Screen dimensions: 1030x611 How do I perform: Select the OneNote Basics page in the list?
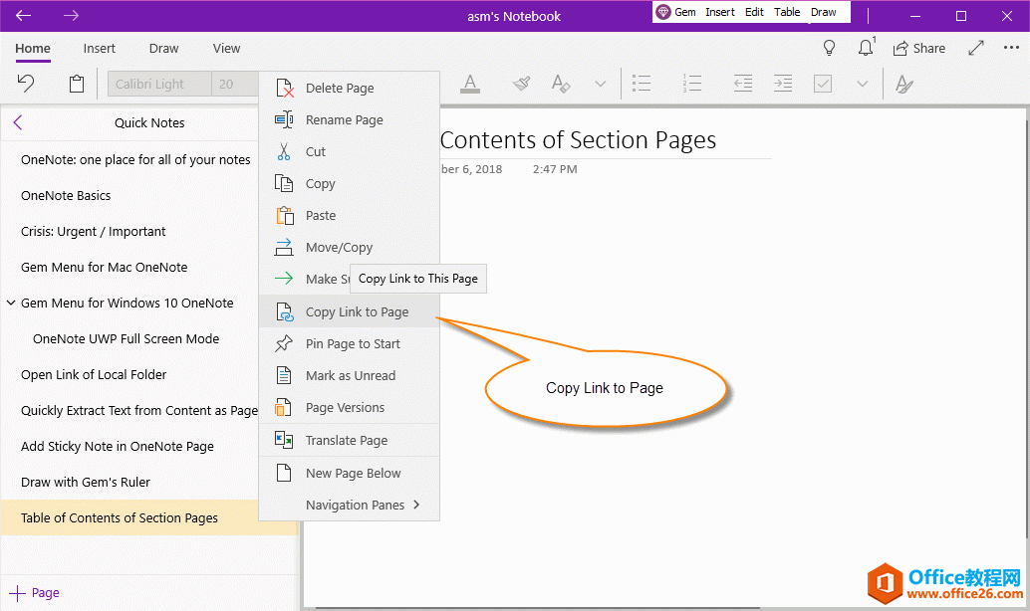tap(66, 196)
